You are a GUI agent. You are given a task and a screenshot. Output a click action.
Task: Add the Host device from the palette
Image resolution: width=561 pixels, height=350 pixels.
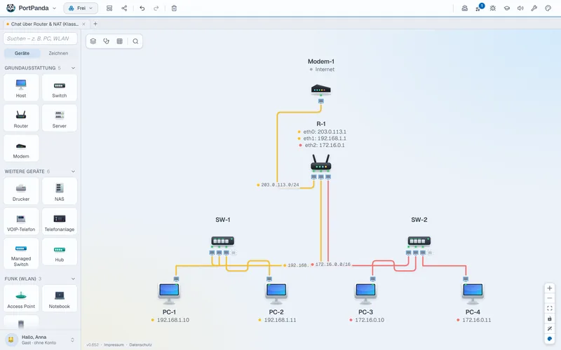point(21,88)
